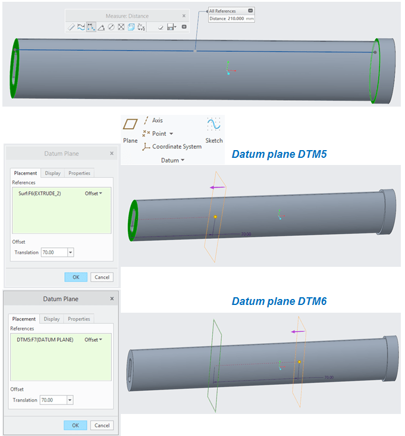Click the Angle measure icon
The image size is (405, 436).
[101, 27]
